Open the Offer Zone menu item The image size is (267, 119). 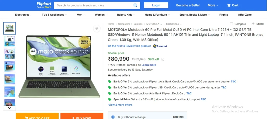click(245, 15)
